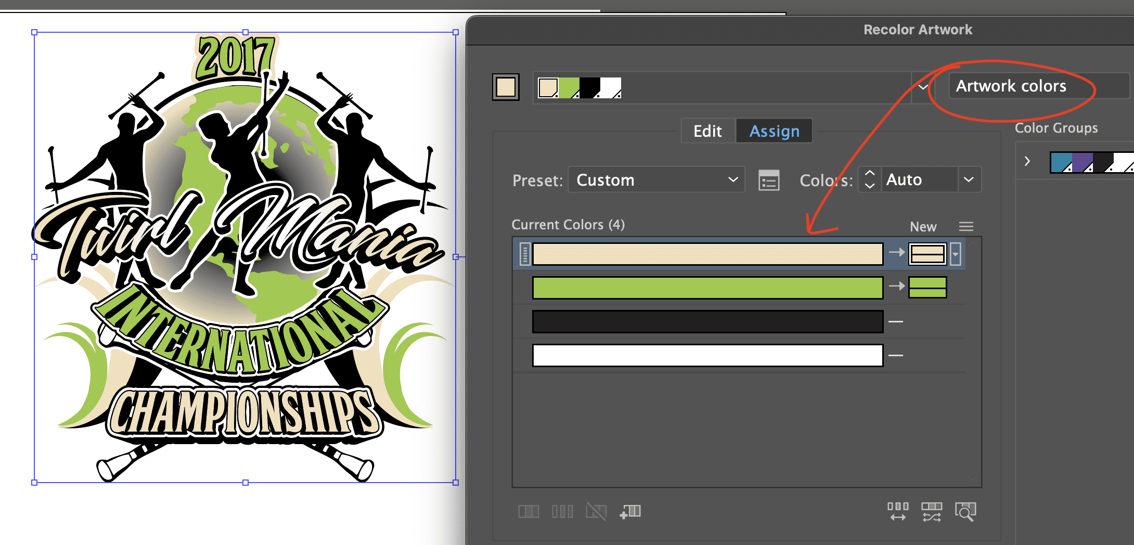Viewport: 1134px width, 545px height.
Task: Click the beige row drag handle
Action: pyautogui.click(x=525, y=254)
